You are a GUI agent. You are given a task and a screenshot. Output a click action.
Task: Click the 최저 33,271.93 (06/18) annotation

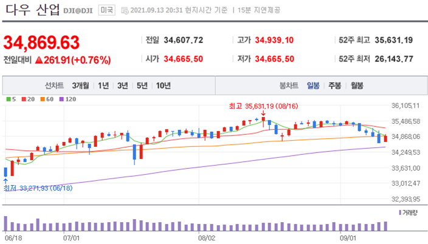click(x=38, y=188)
